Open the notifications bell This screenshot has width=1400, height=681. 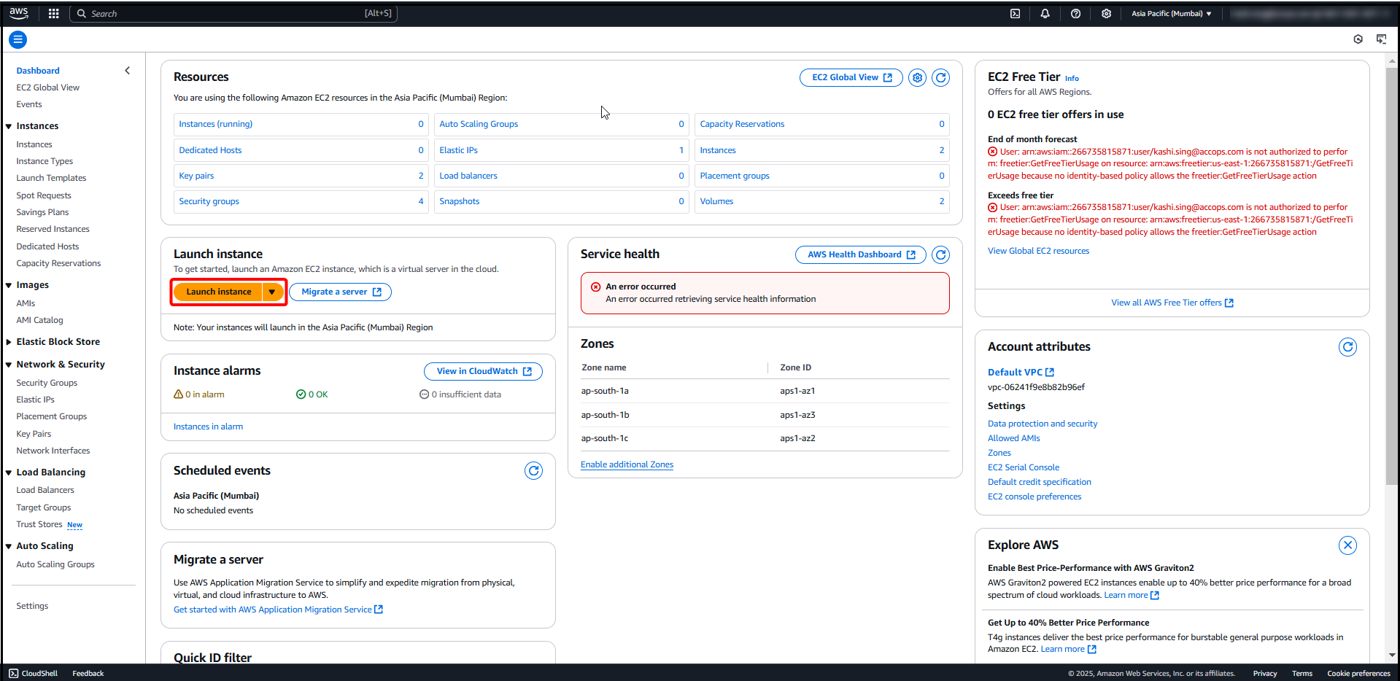[x=1045, y=13]
